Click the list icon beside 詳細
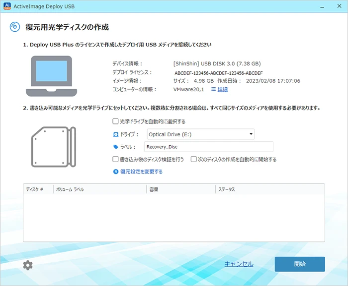Image resolution: width=348 pixels, height=286 pixels. point(213,89)
